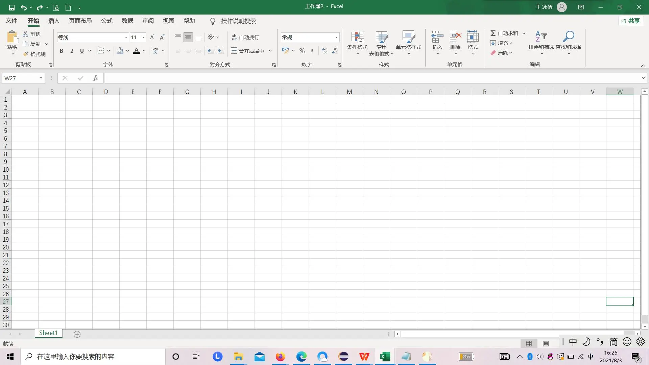Toggle italic formatting
This screenshot has height=365, width=649.
pos(72,51)
